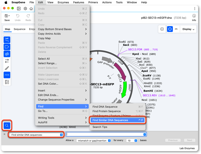Open the Apple menu
The width and height of the screenshot is (201, 154).
6,2
